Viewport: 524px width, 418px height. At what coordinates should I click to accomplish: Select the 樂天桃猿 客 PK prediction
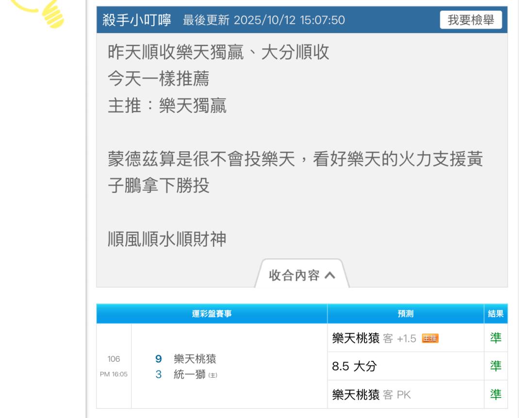click(371, 395)
